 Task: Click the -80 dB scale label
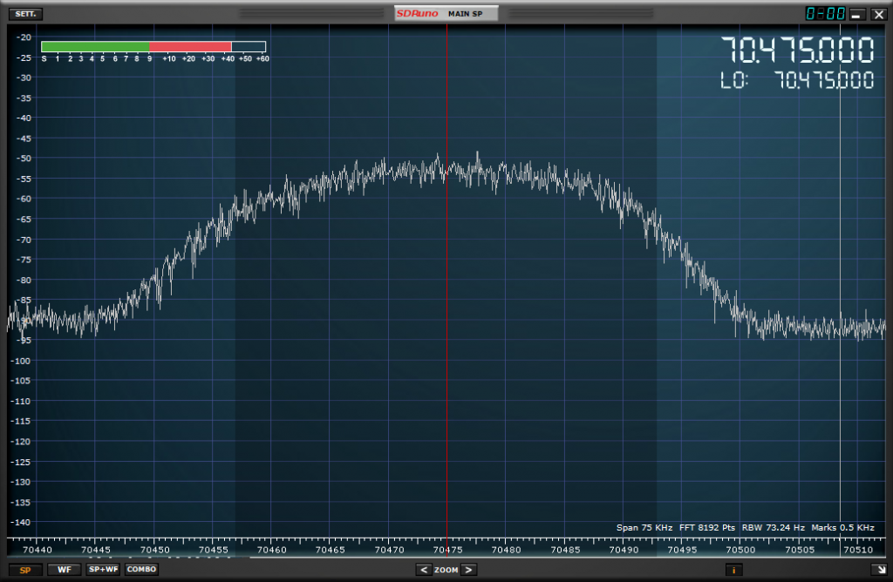tap(23, 280)
